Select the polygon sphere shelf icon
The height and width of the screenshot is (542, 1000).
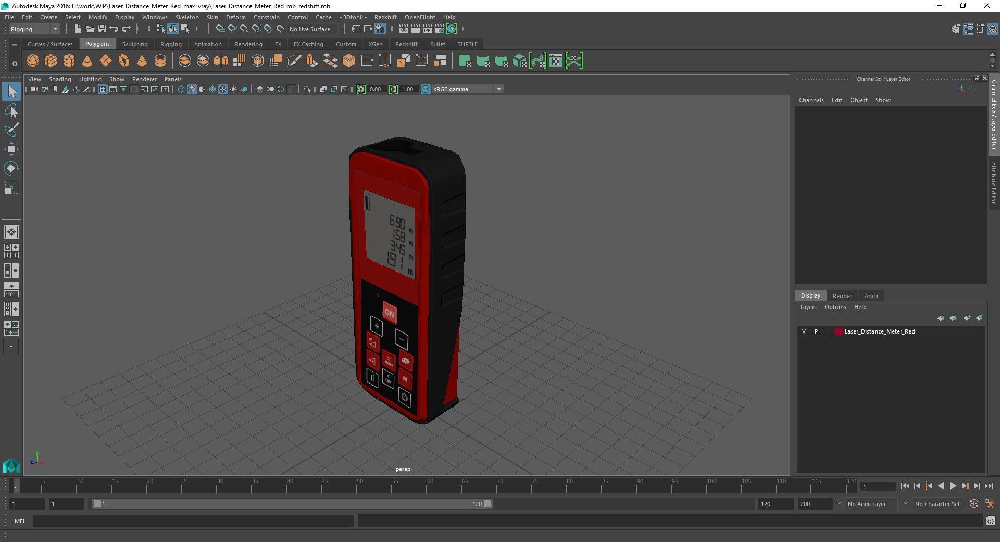[33, 61]
